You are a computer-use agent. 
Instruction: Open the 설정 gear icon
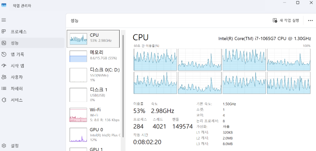point(4,145)
